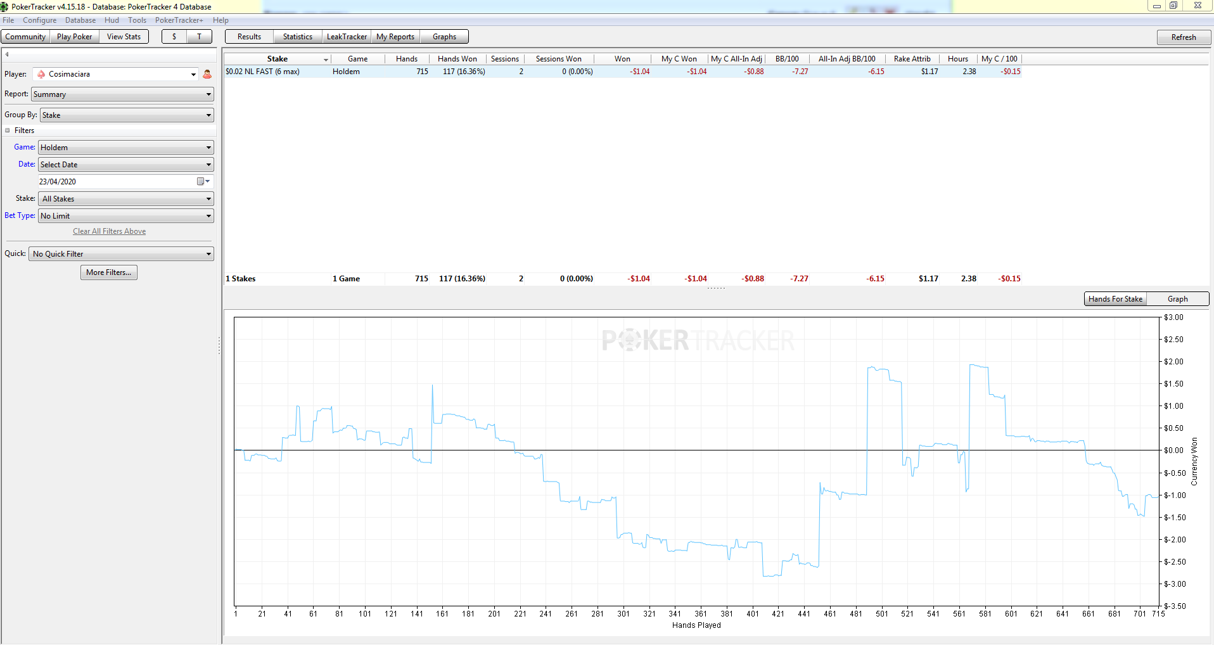Switch to the Play Poker tab

tap(74, 37)
